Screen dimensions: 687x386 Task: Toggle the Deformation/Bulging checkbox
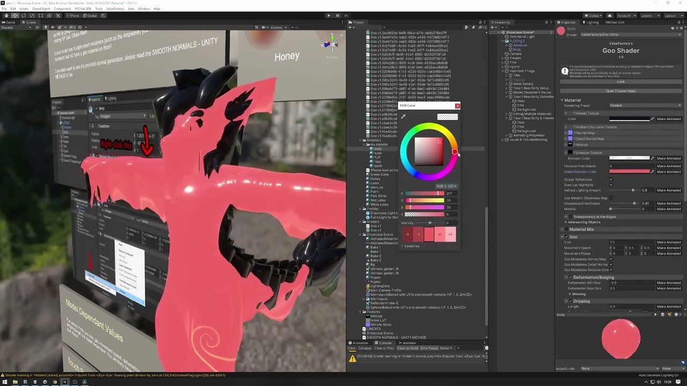coord(571,277)
